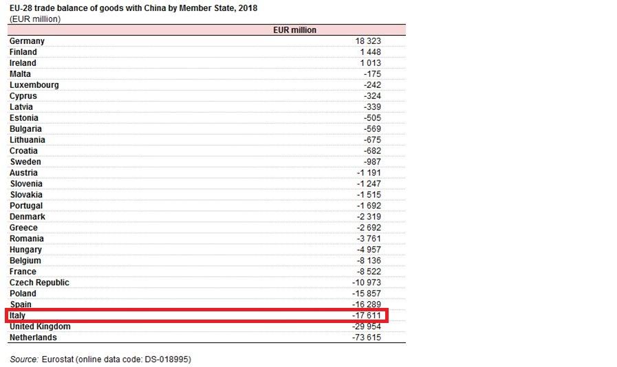Click the value -17 611
This screenshot has height=367, width=617.
[367, 316]
